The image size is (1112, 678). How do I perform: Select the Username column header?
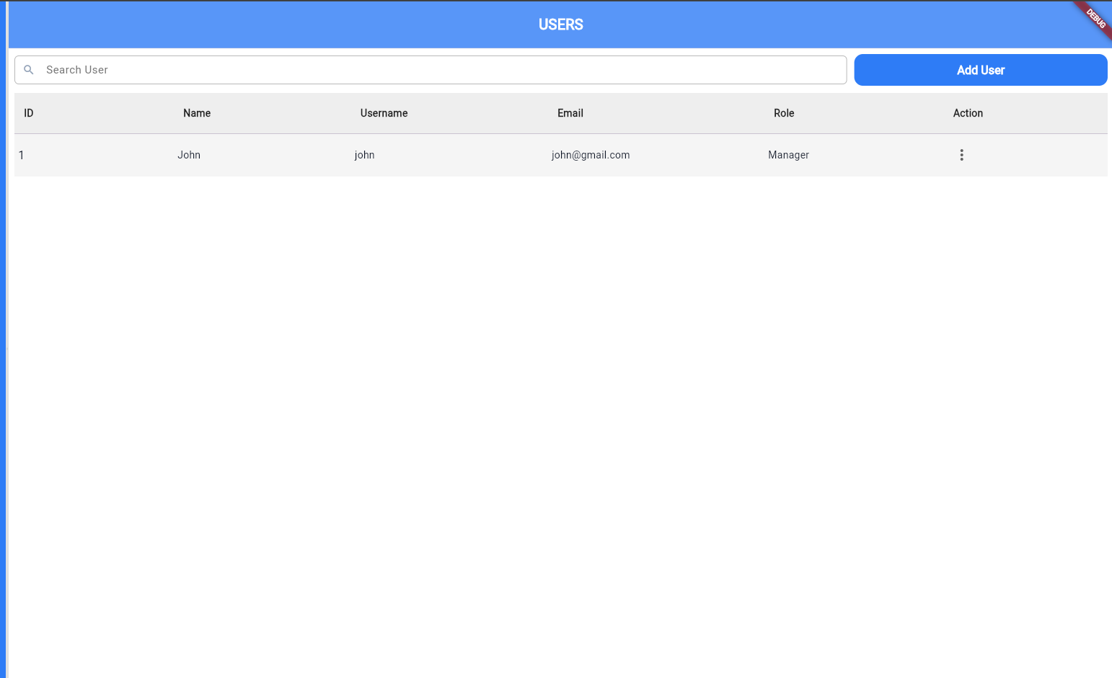pos(384,113)
